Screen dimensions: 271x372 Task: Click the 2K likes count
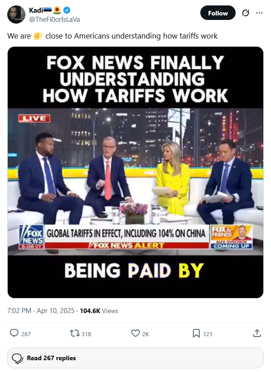[145, 334]
